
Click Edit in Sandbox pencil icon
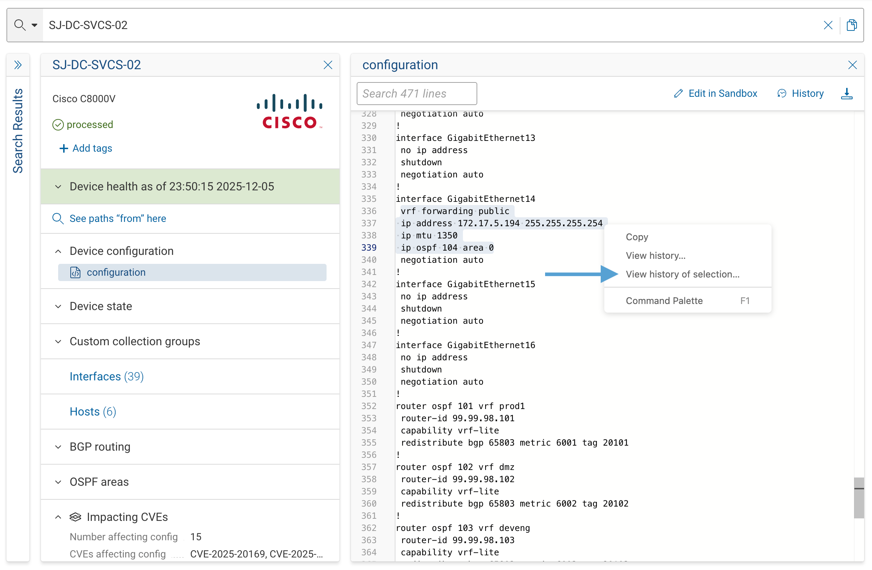[679, 93]
